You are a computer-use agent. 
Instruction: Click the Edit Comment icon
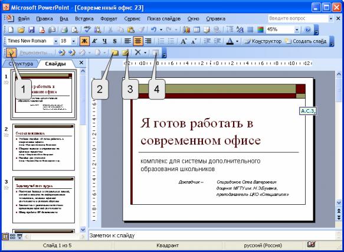pos(125,53)
